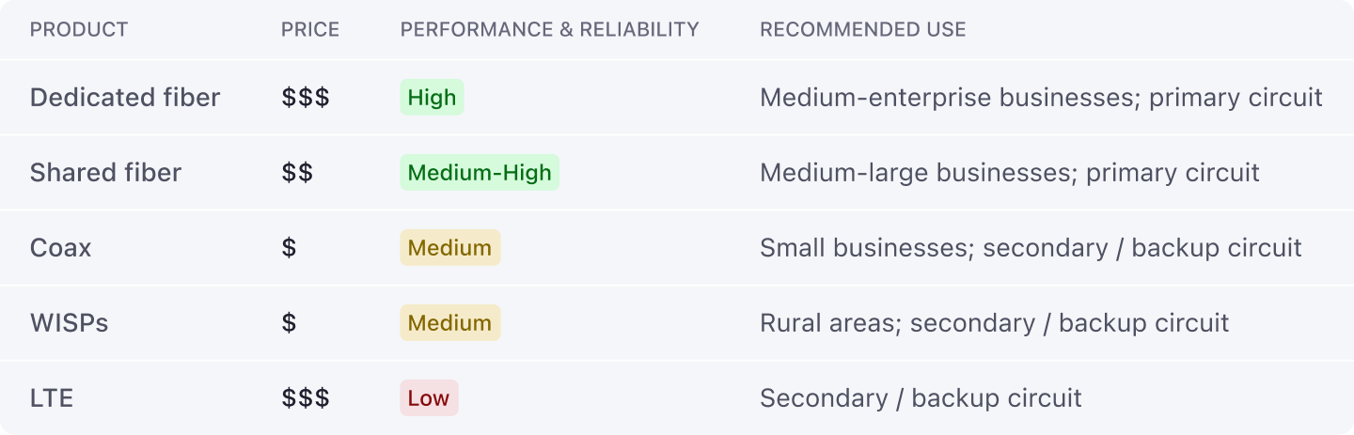
Task: Click the green High badge
Action: pyautogui.click(x=433, y=98)
